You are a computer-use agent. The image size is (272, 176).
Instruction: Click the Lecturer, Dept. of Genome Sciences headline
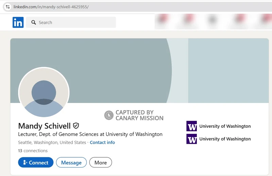tap(90, 134)
